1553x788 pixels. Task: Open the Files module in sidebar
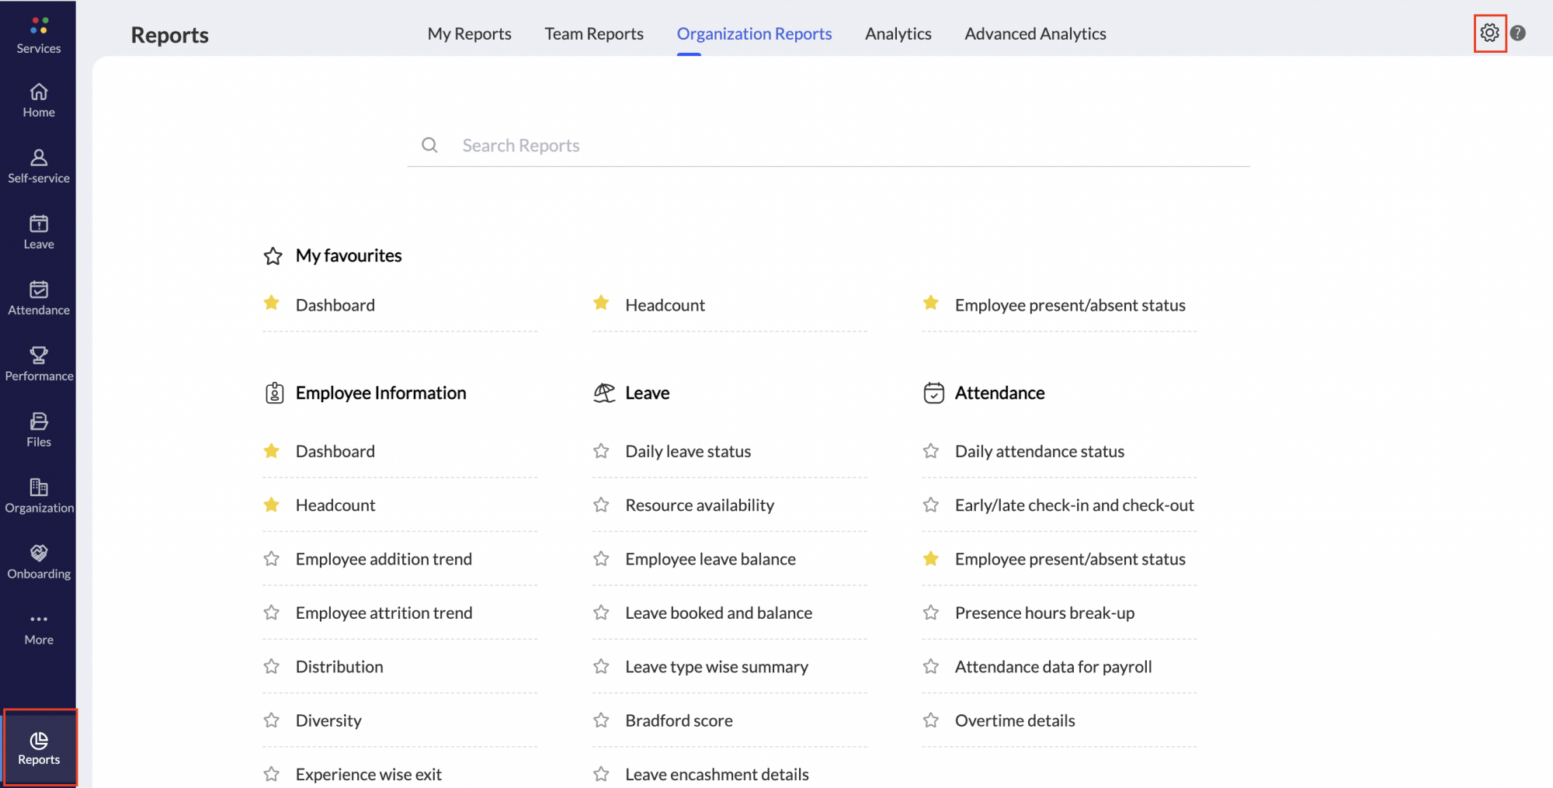39,431
